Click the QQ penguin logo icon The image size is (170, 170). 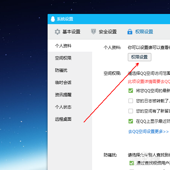[53, 19]
